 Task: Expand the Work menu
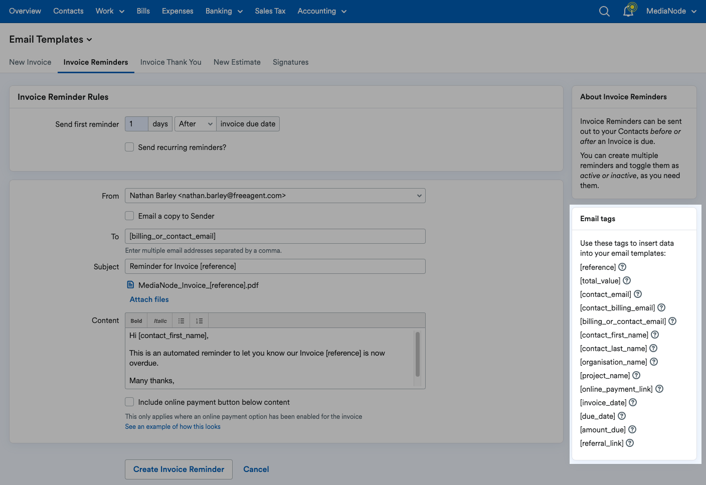click(110, 11)
